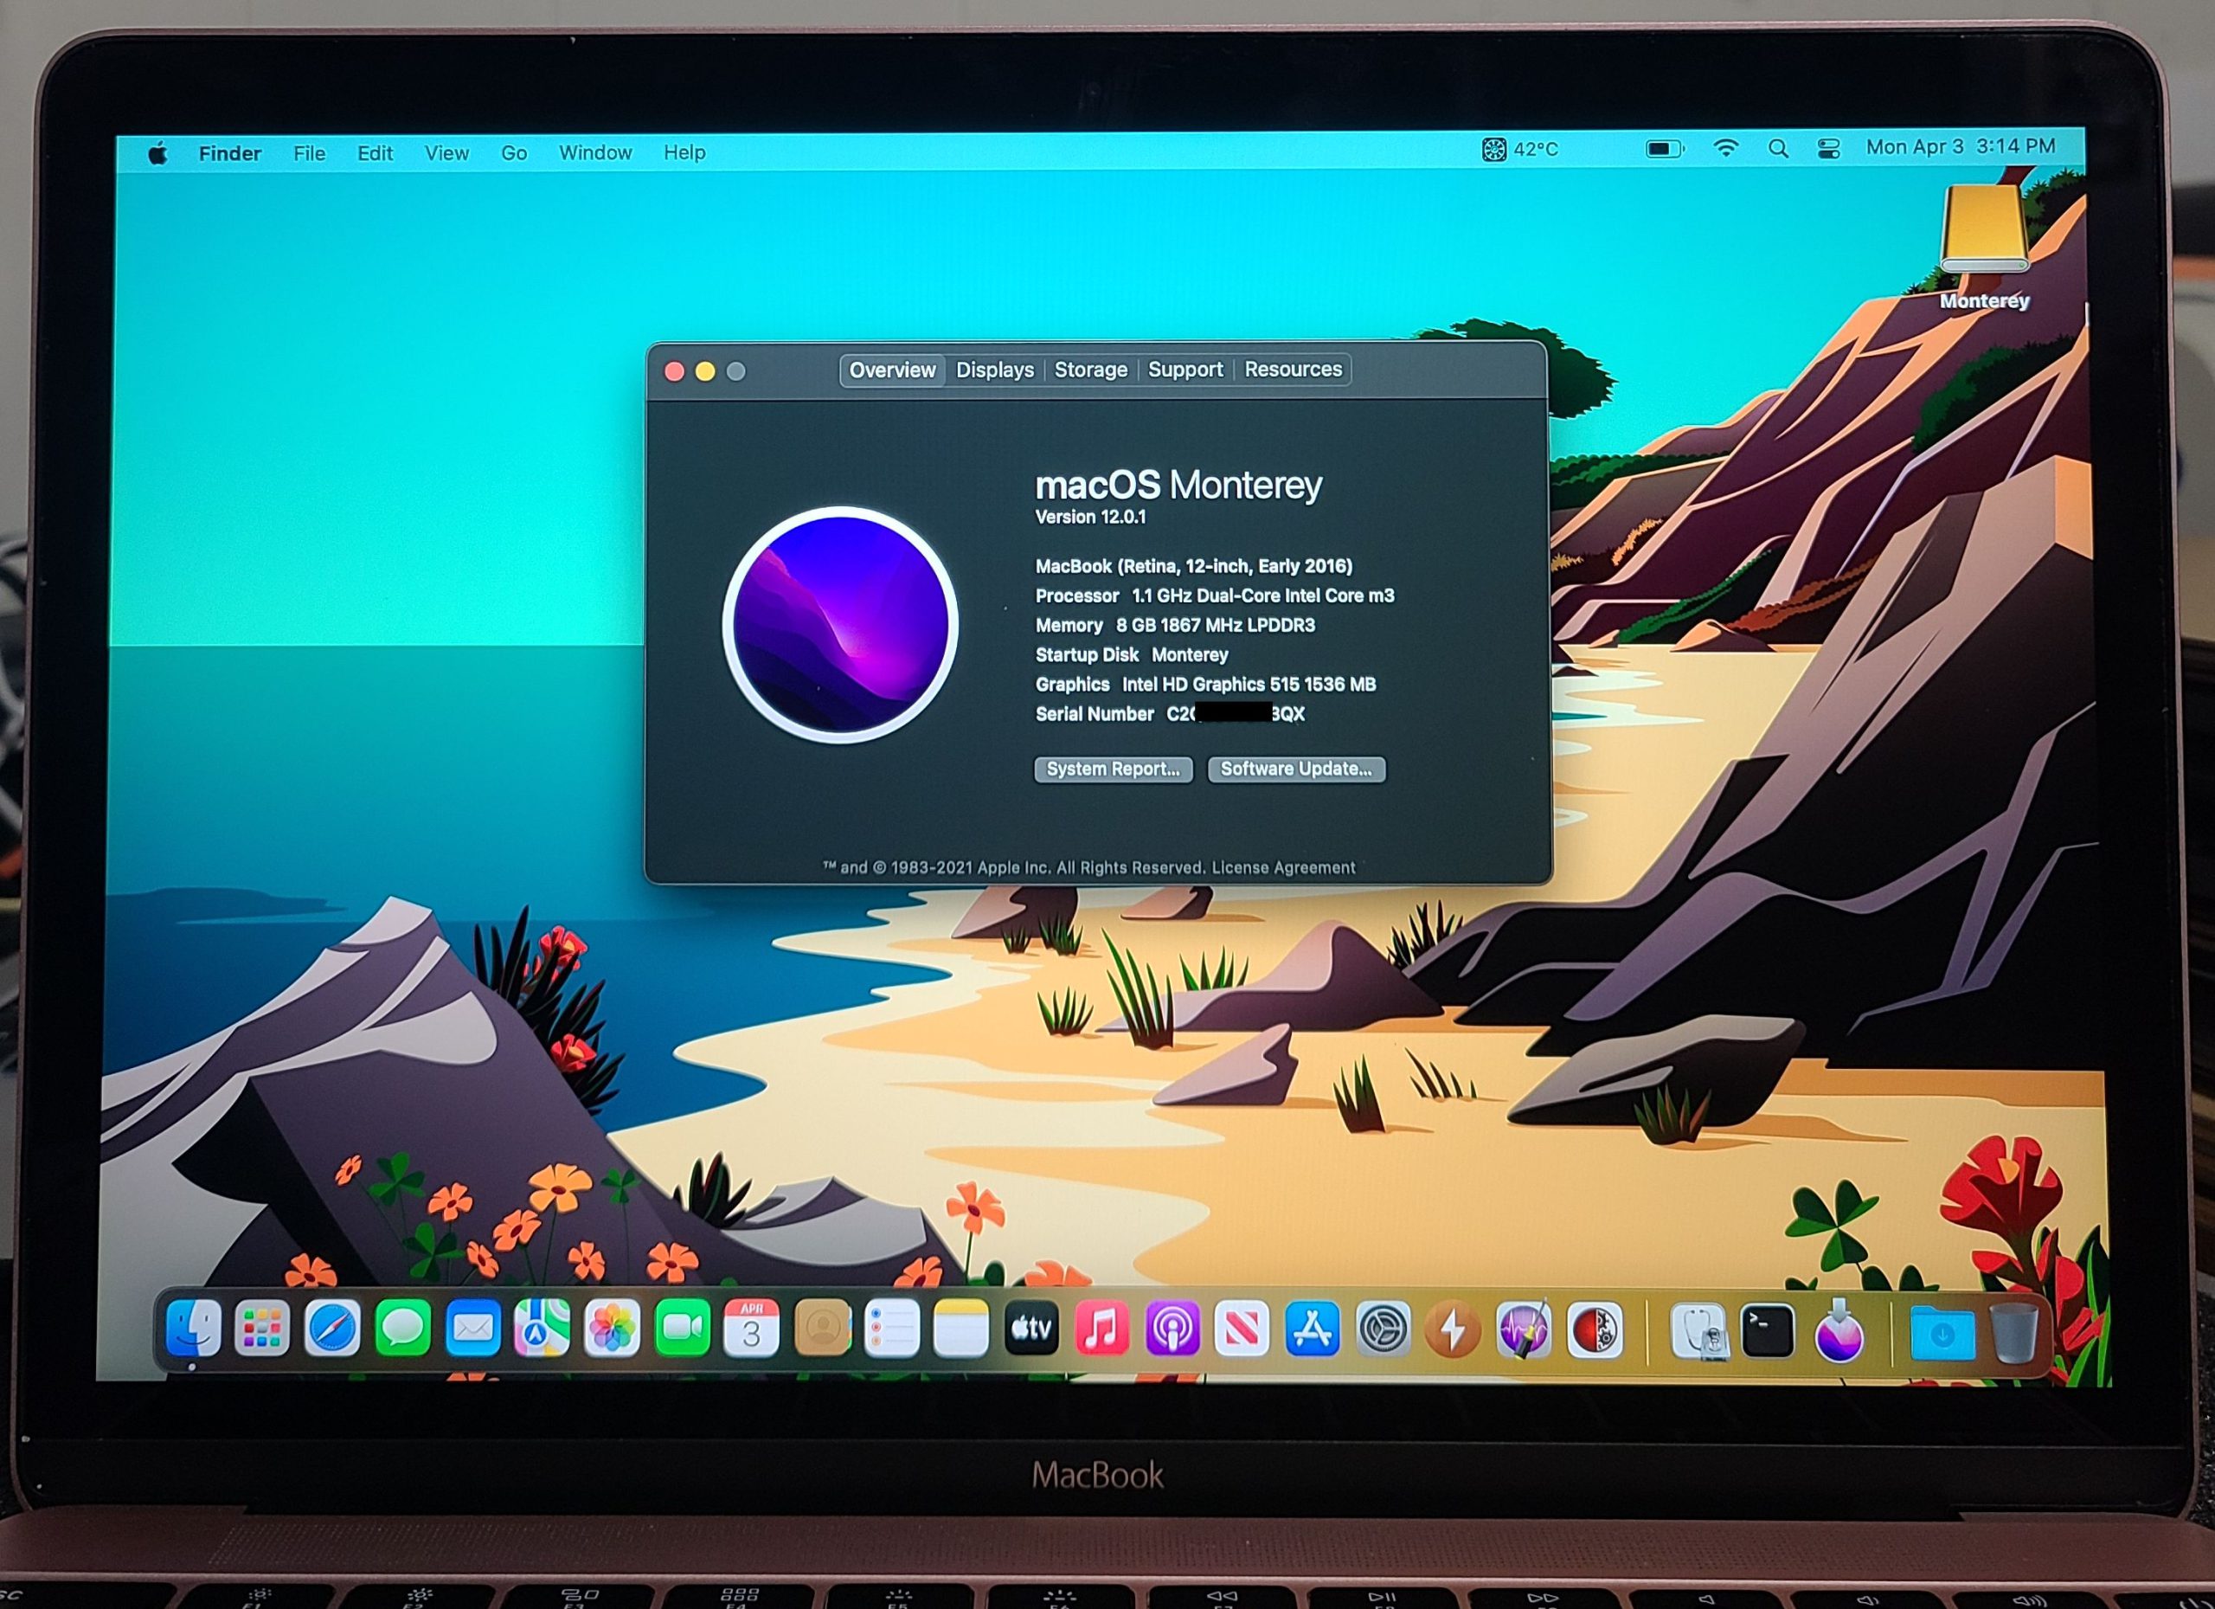Click the Software Update button
The width and height of the screenshot is (2215, 1609).
tap(1296, 769)
